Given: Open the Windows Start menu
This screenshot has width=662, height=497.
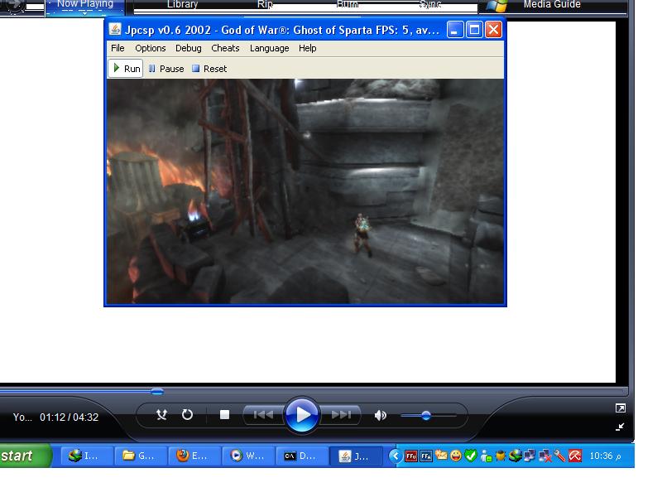Looking at the screenshot, I should pos(25,456).
